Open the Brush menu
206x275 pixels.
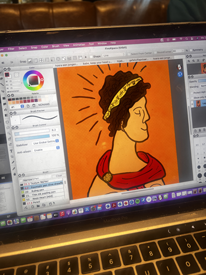56,46
